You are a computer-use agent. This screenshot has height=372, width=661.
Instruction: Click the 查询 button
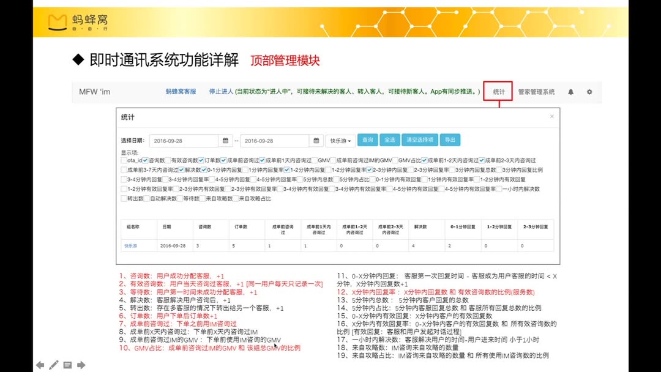[x=367, y=139]
